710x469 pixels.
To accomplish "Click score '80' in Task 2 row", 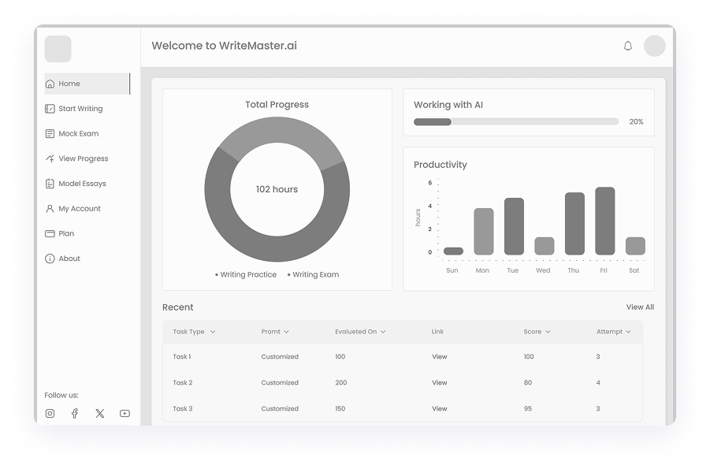I will (527, 382).
